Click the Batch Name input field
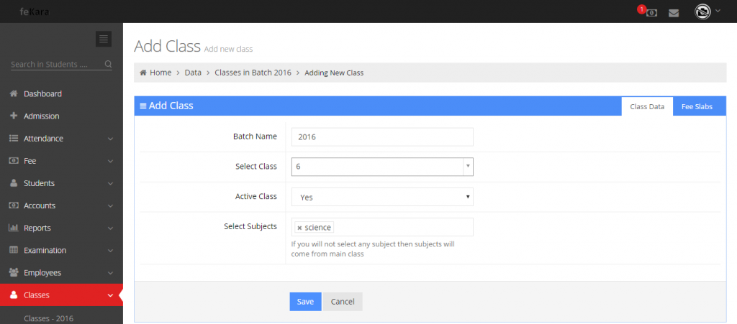The image size is (737, 324). [x=382, y=137]
